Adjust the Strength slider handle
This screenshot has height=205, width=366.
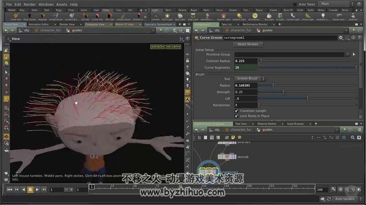point(283,92)
